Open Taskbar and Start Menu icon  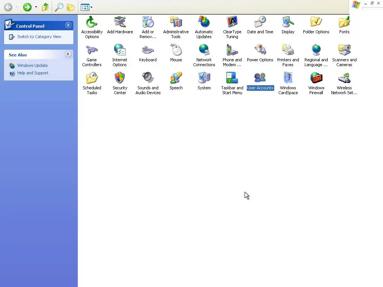tap(232, 78)
